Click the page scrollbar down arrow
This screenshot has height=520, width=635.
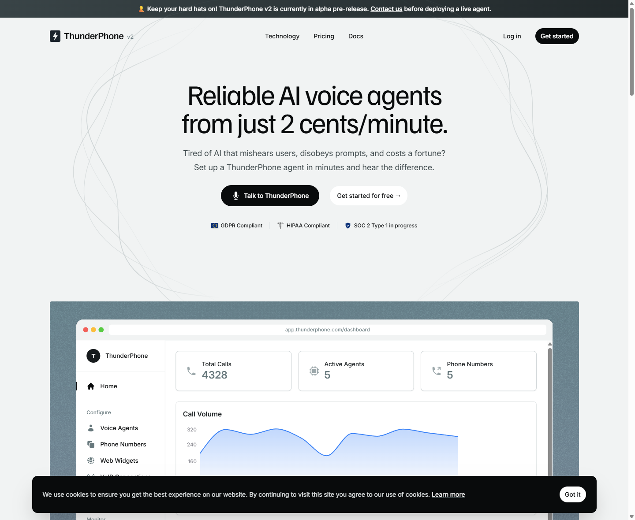pos(631,516)
